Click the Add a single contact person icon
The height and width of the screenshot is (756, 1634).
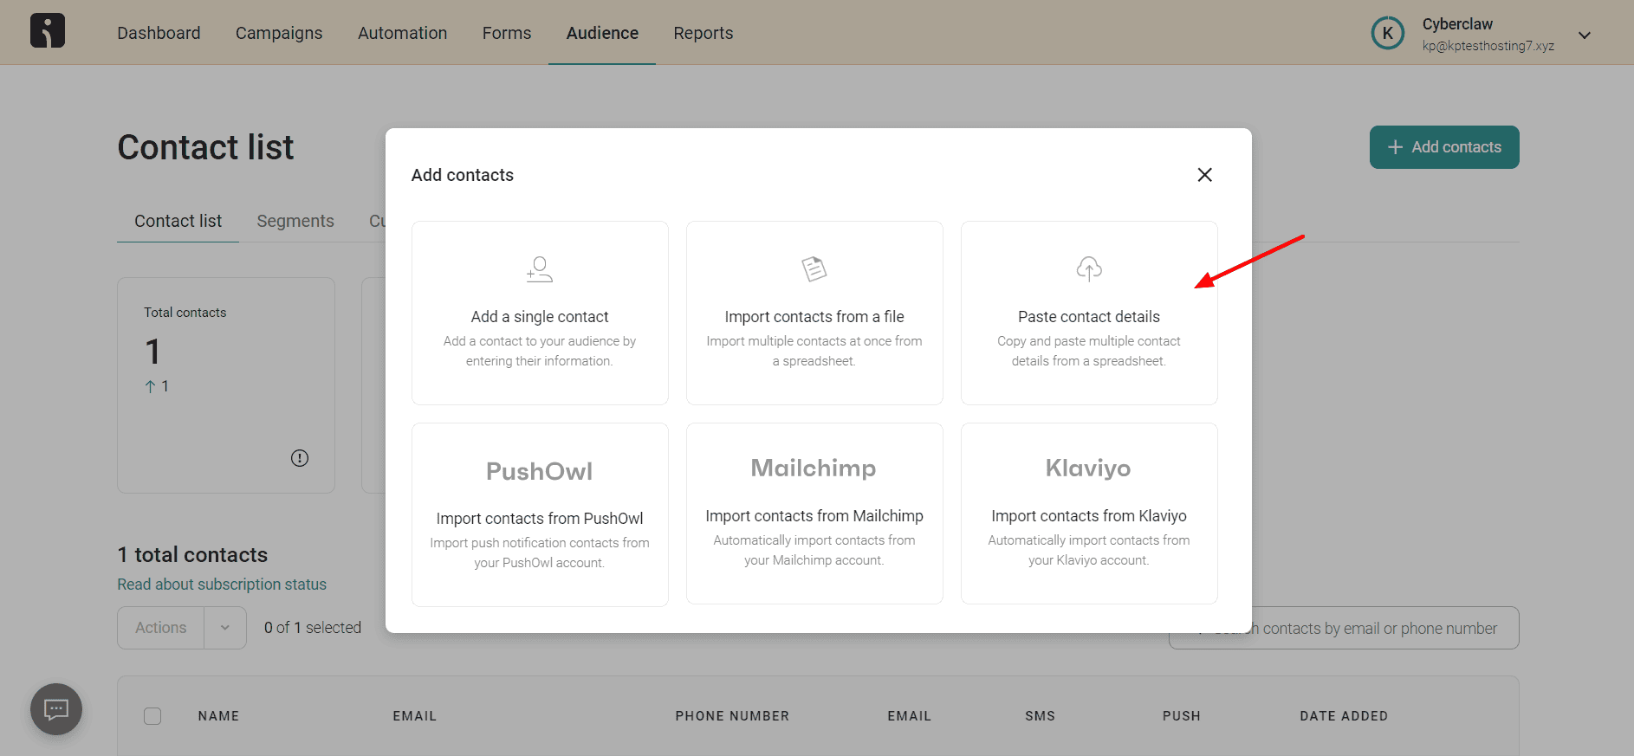tap(539, 269)
